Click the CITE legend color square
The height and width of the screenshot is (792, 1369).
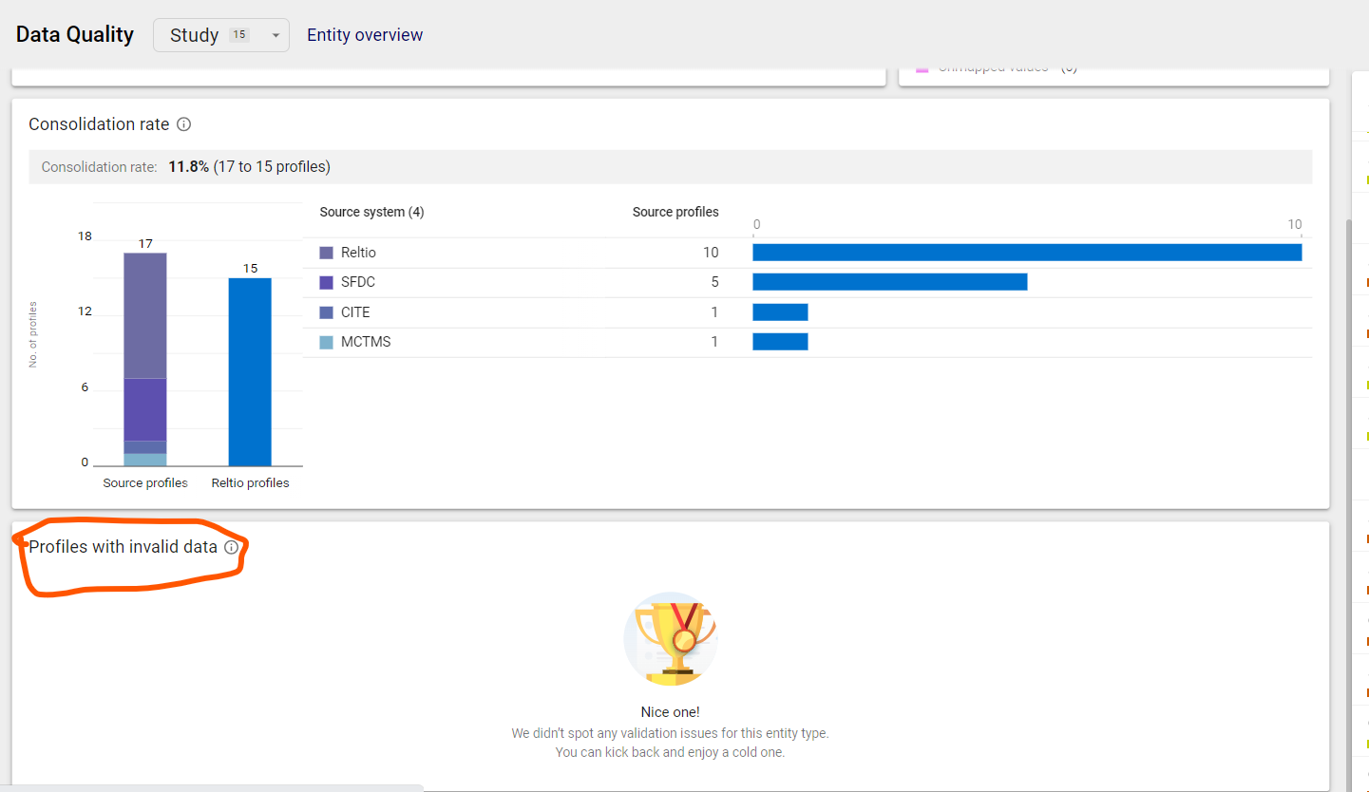[x=324, y=311]
